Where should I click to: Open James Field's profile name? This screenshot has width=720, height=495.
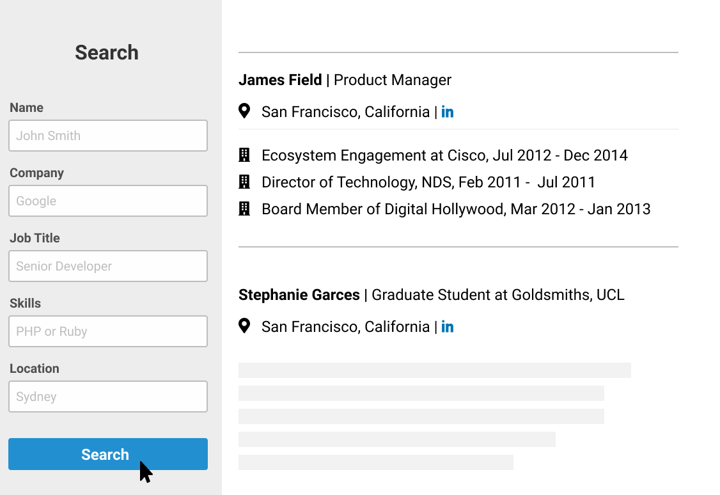click(x=280, y=80)
